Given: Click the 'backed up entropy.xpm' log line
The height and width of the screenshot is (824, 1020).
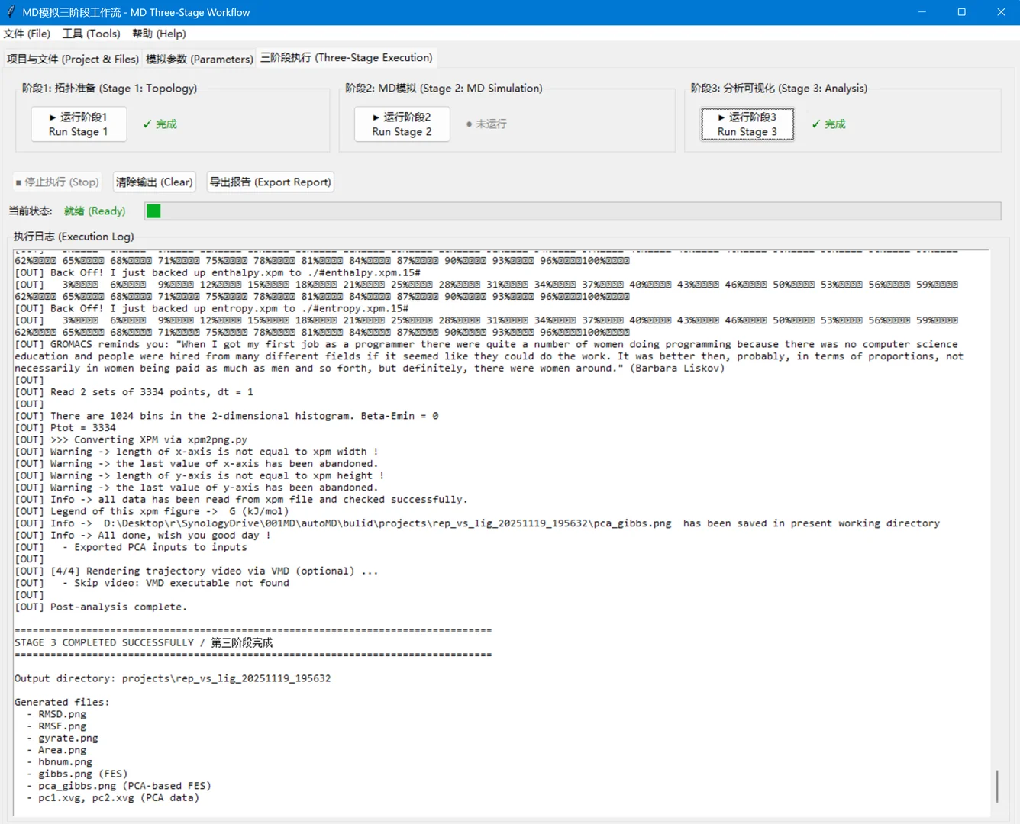Looking at the screenshot, I should [211, 308].
